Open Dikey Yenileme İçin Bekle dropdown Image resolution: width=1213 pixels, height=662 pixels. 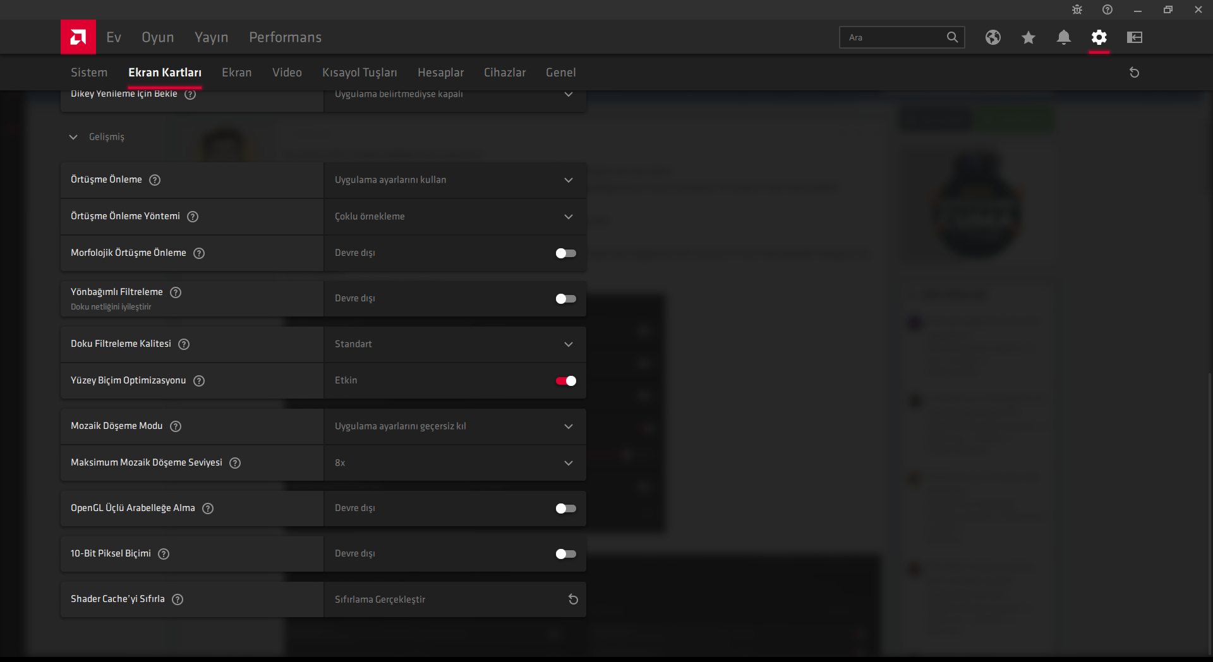point(455,101)
